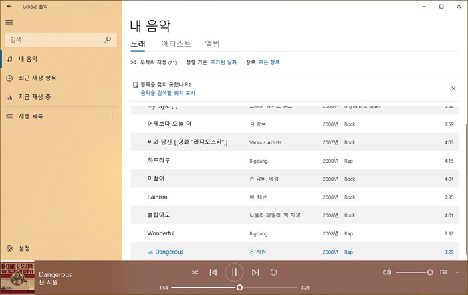Mute with the speaker icon

click(x=387, y=272)
